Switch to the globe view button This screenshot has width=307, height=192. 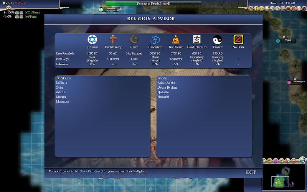tap(302, 160)
